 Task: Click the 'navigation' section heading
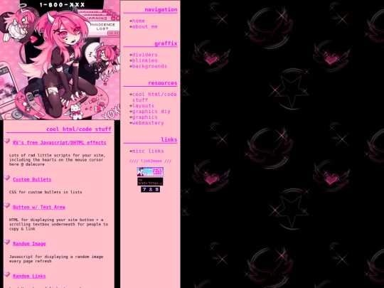tap(161, 9)
